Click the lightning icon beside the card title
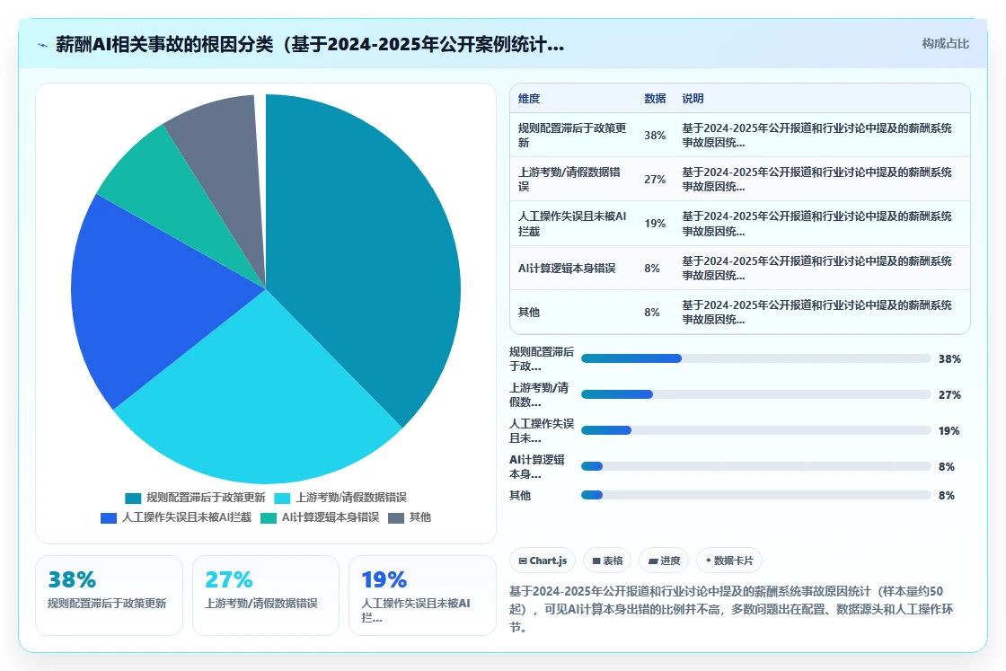The image size is (1006, 671). 43,45
